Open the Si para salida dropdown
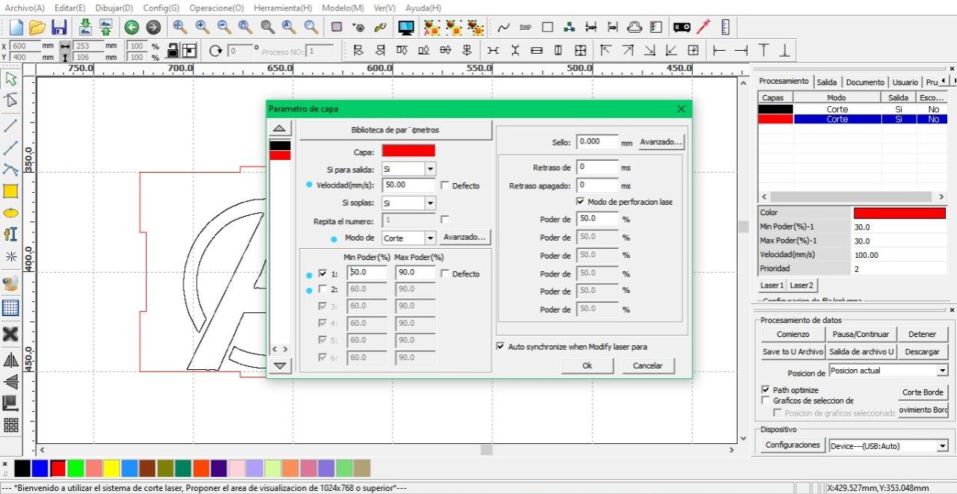 click(429, 170)
